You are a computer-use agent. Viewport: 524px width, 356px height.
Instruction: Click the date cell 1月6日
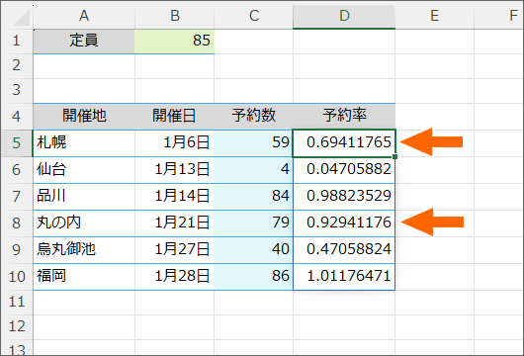click(174, 143)
